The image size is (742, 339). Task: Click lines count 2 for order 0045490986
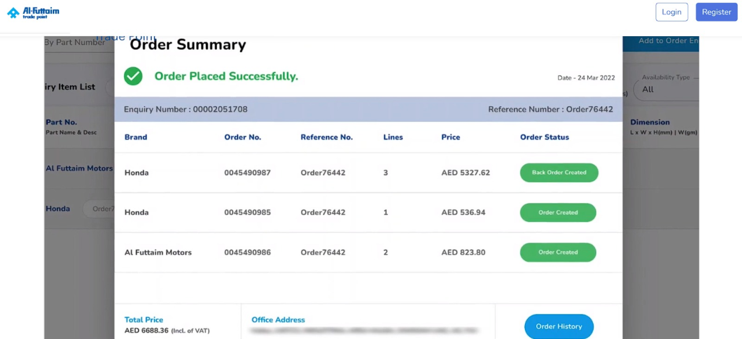pos(386,253)
